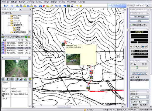This screenshot has width=152, height=111.
Task: Click the binoculars search toolbar icon
Action: pyautogui.click(x=40, y=6)
